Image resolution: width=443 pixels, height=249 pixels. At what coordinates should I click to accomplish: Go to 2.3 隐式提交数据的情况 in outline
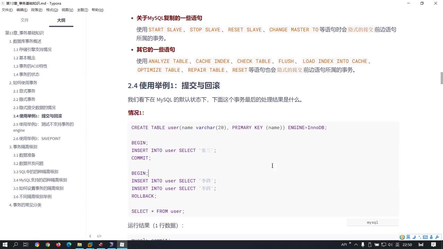coord(34,108)
